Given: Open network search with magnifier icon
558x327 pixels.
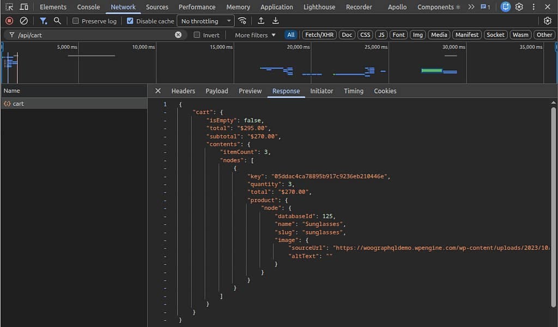Looking at the screenshot, I should coord(57,21).
